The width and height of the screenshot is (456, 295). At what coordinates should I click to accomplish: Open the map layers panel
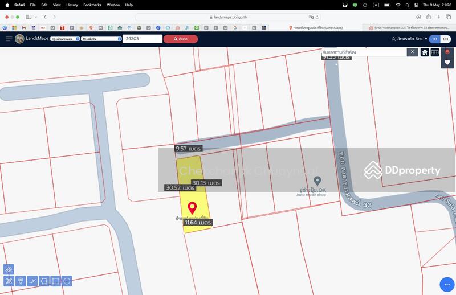[x=447, y=52]
